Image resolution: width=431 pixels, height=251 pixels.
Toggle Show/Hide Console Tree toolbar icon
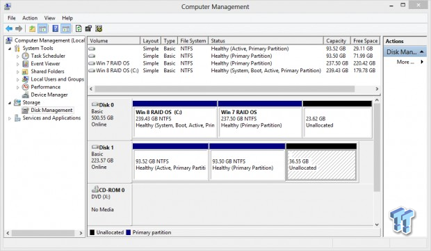(x=42, y=29)
